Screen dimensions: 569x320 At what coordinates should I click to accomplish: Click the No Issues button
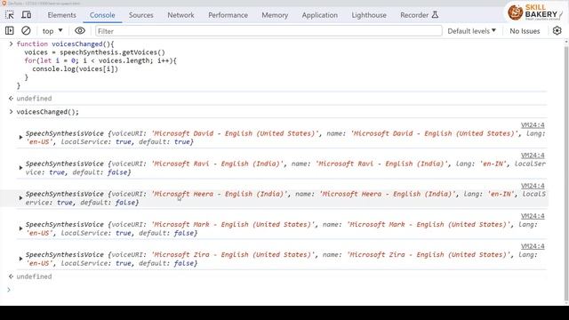click(525, 31)
